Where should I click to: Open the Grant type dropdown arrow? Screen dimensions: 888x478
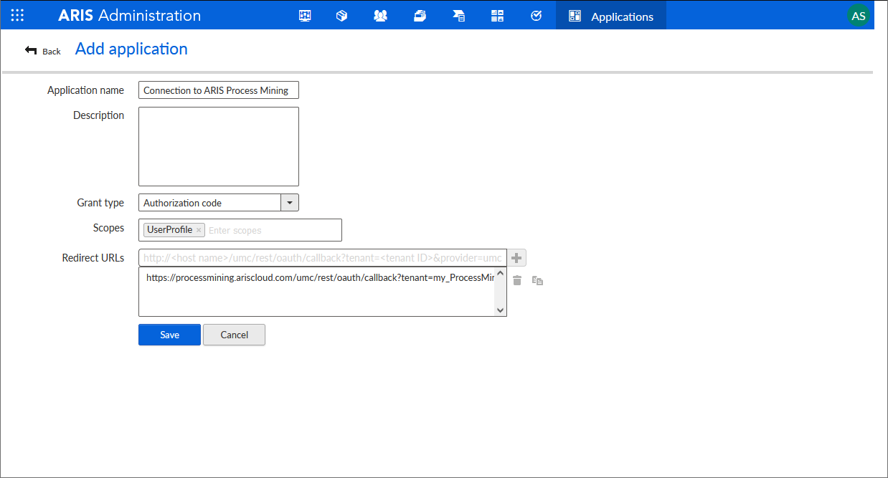pyautogui.click(x=290, y=203)
